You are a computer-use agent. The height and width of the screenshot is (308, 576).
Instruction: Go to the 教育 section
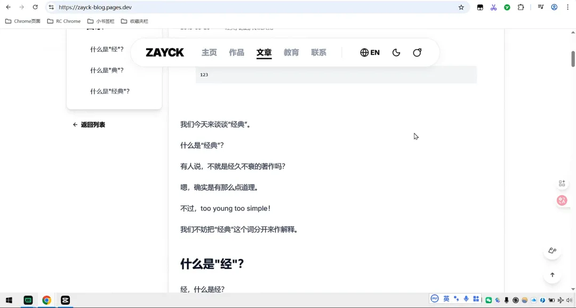(291, 52)
